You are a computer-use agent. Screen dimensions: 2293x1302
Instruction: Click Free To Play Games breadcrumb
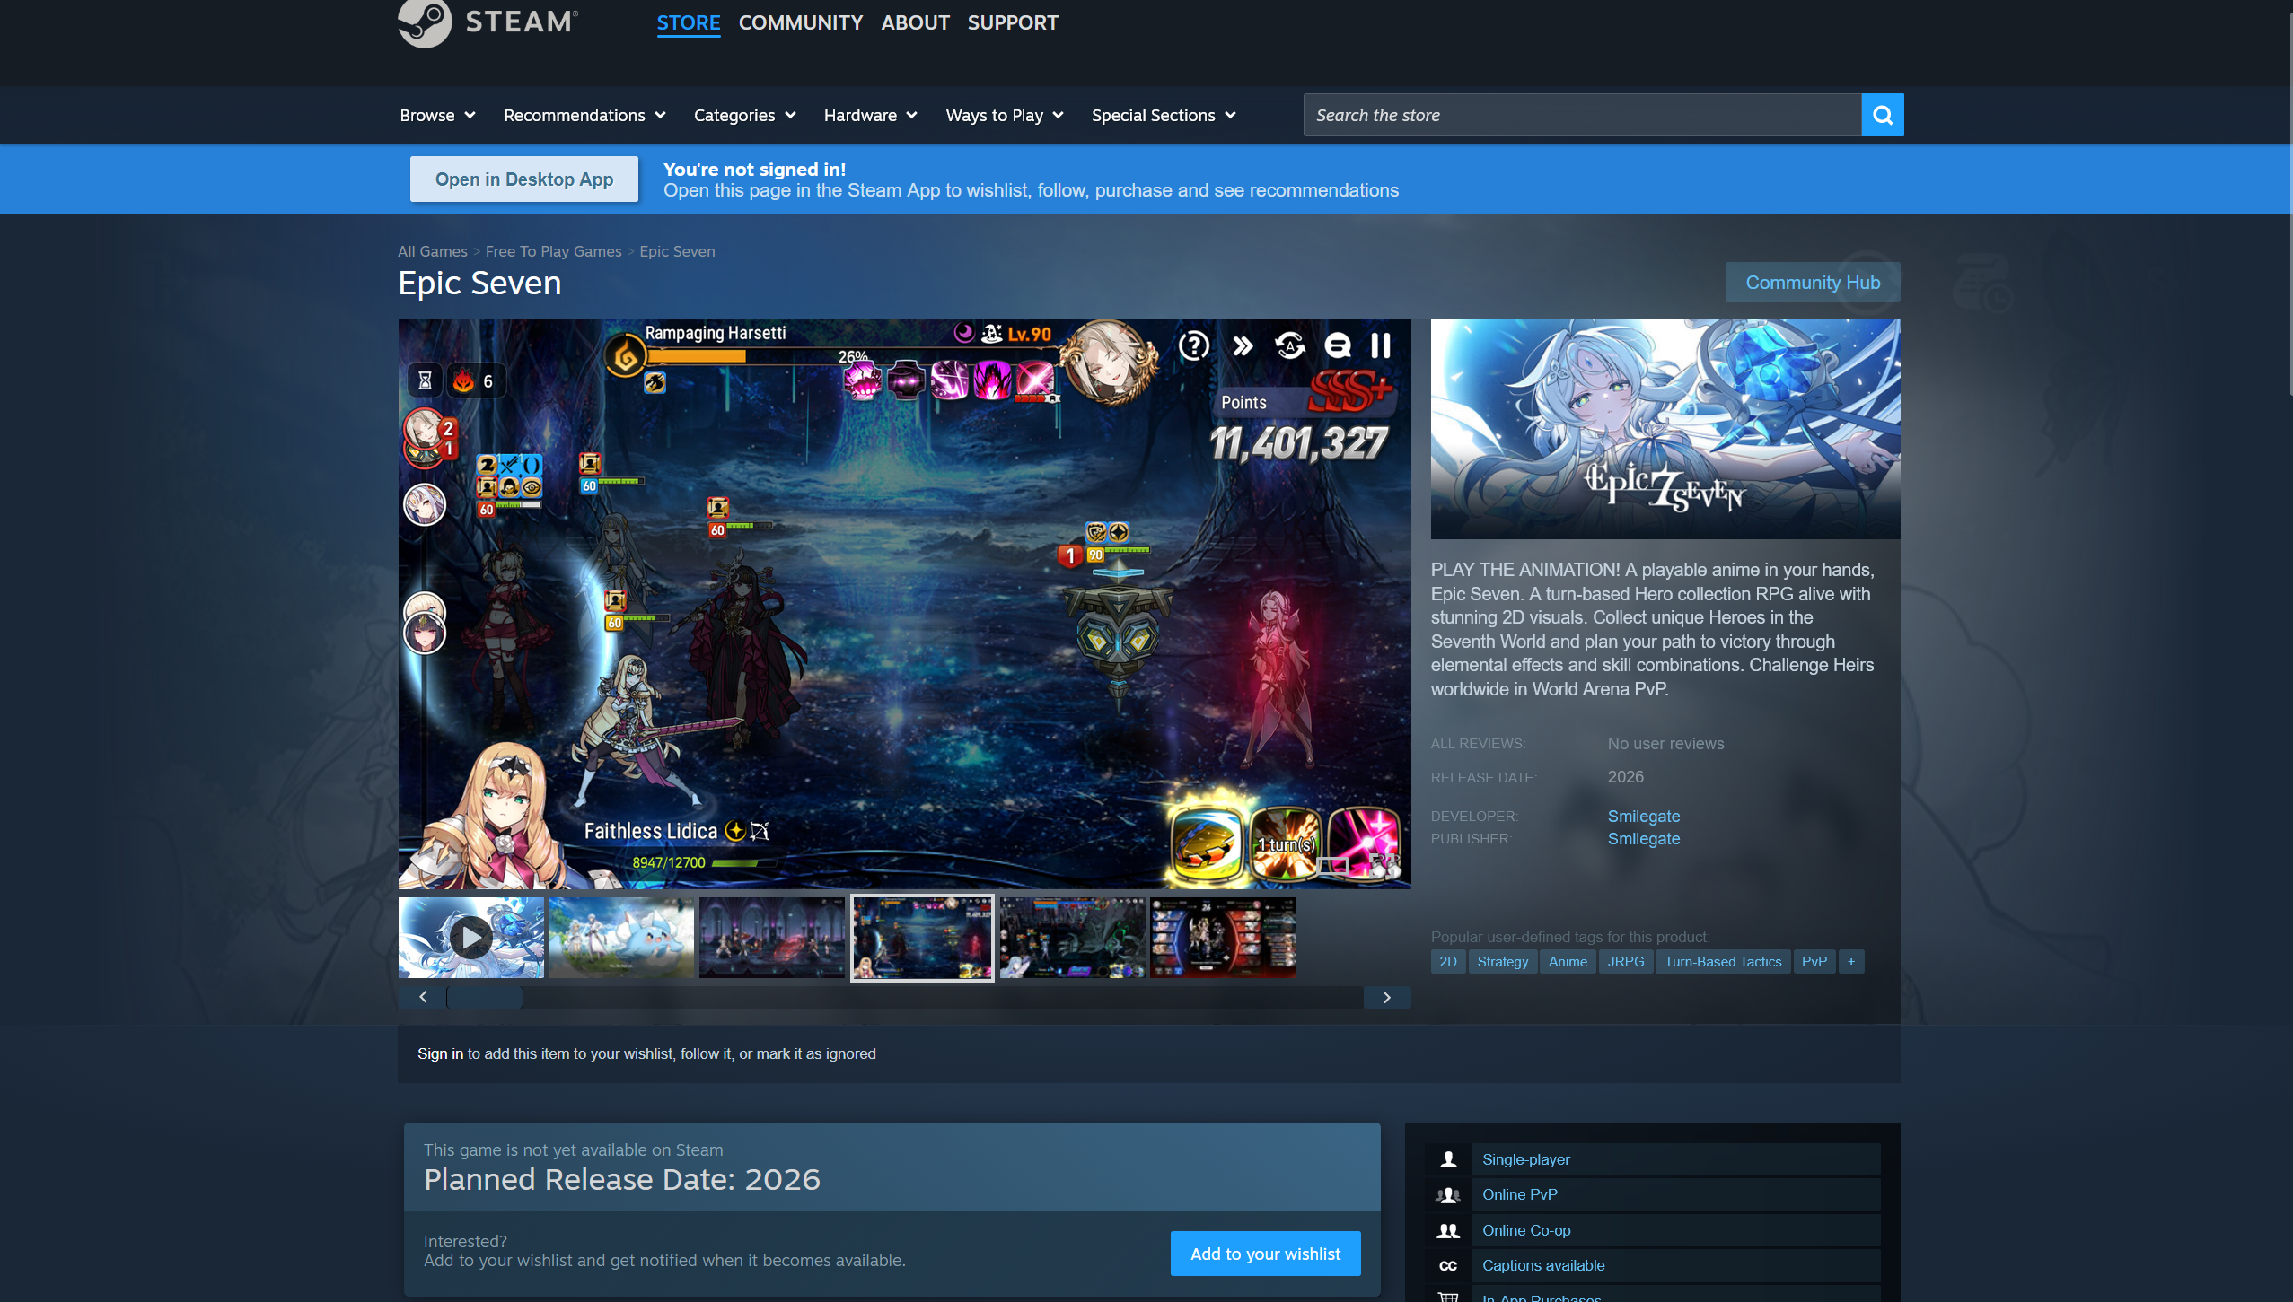pyautogui.click(x=554, y=251)
